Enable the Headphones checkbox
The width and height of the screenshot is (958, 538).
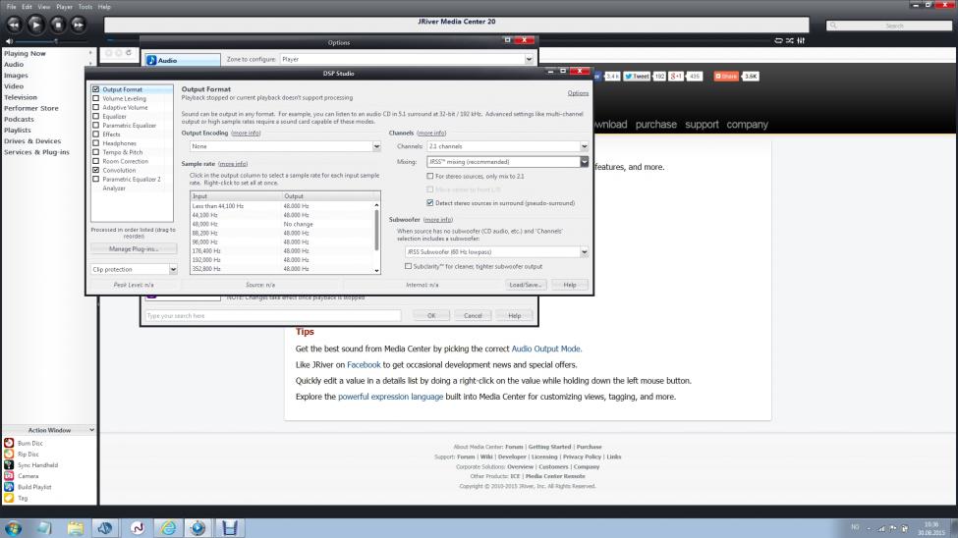96,143
